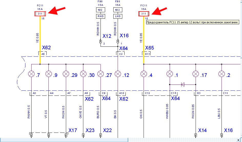Viewport: 242px width, 142px height.
Task: Click the X12 connector label
Action: 107,36
